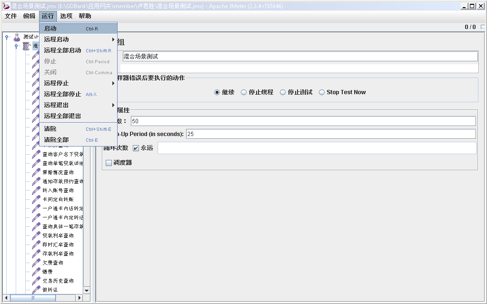Click the thread count field showing 50

pyautogui.click(x=303, y=121)
